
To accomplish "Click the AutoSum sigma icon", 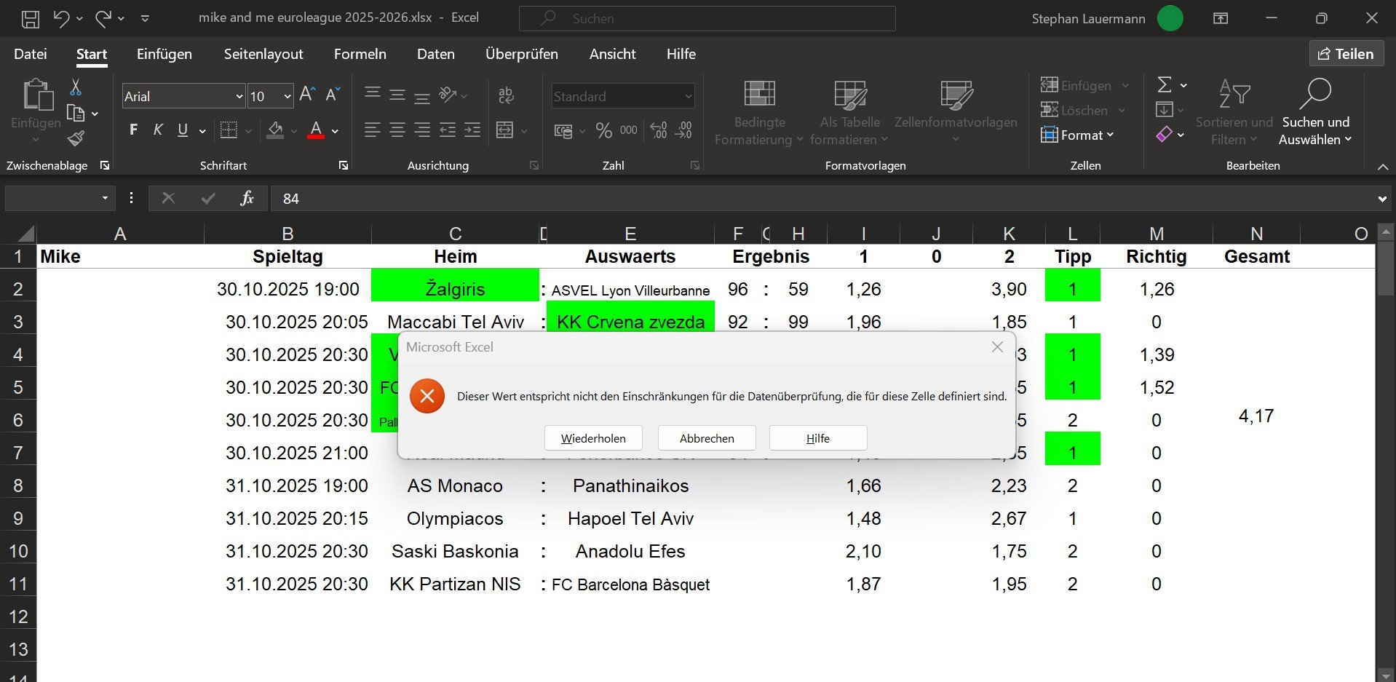I will coord(1165,85).
